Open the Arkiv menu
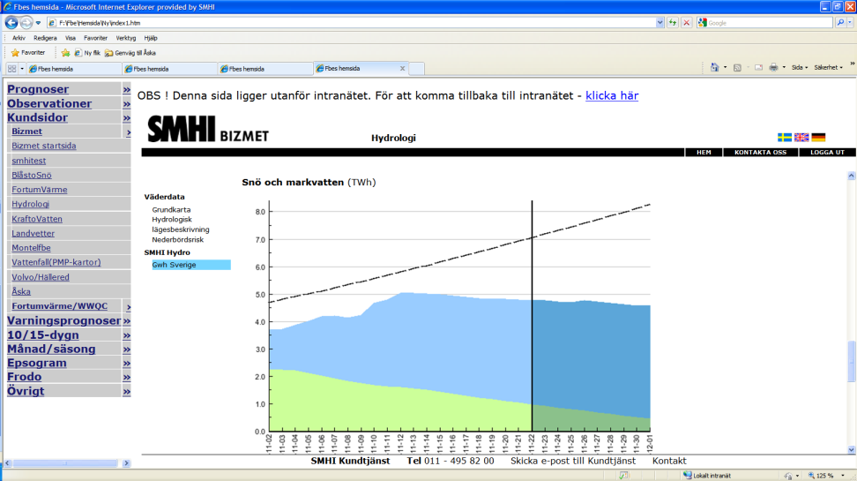 coord(19,38)
